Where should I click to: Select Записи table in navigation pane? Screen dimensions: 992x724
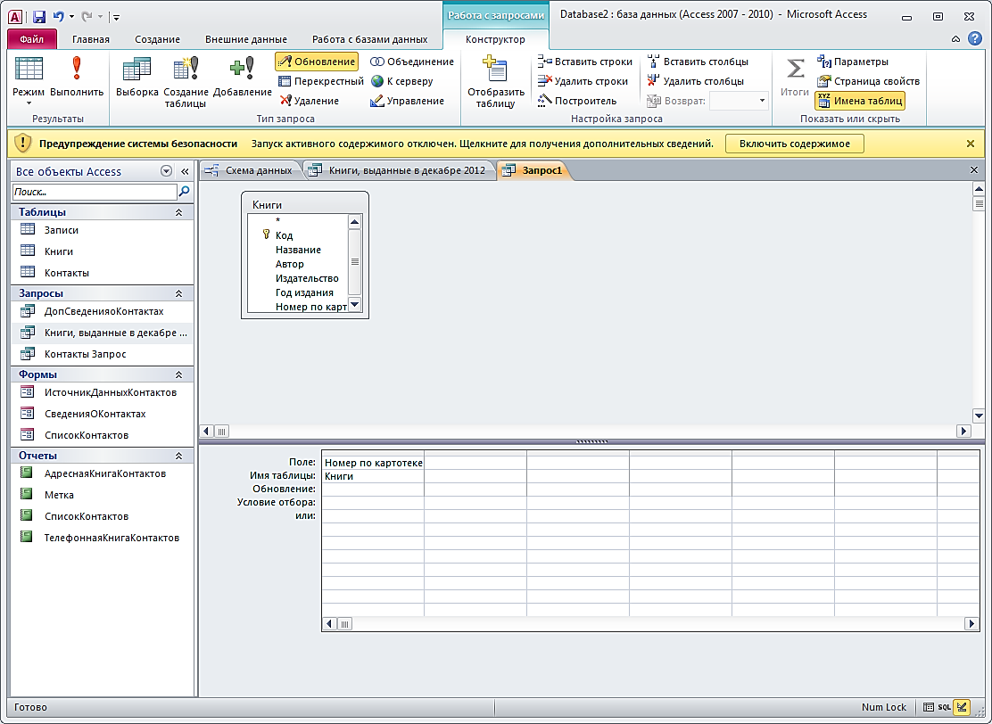pos(102,230)
